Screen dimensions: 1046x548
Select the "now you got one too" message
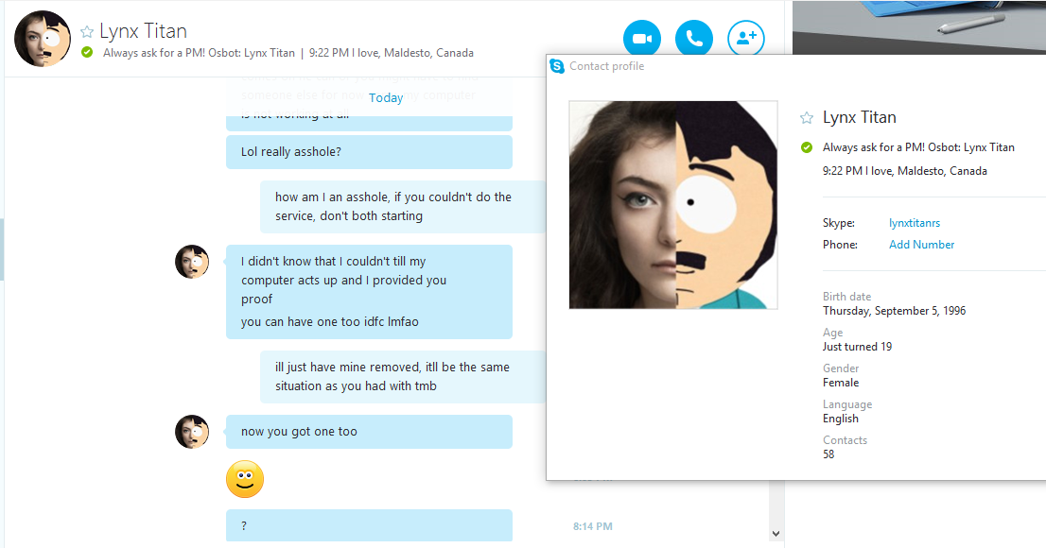click(x=369, y=432)
